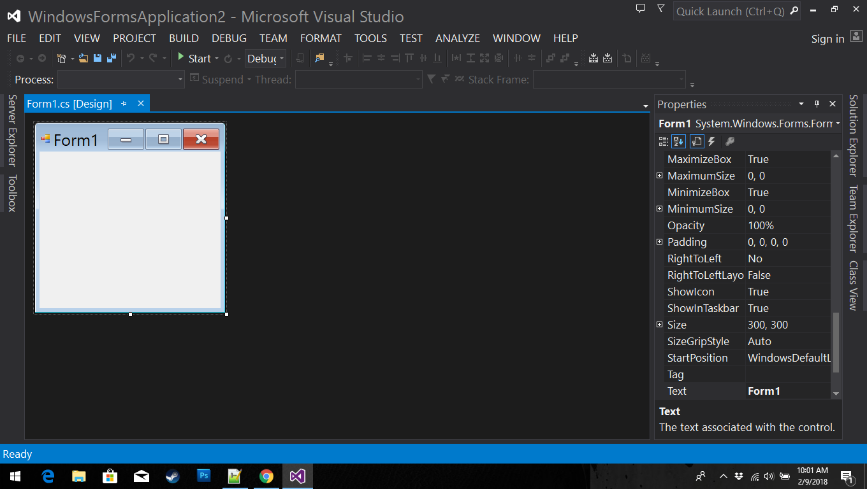Open the Properties window position dropdown arrow

click(x=801, y=104)
